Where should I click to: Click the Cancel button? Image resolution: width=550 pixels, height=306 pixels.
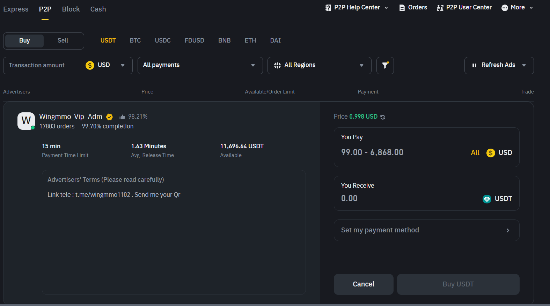(364, 284)
